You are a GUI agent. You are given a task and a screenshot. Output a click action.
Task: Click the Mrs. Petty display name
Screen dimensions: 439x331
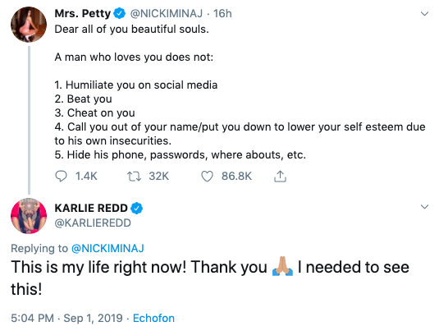click(83, 13)
